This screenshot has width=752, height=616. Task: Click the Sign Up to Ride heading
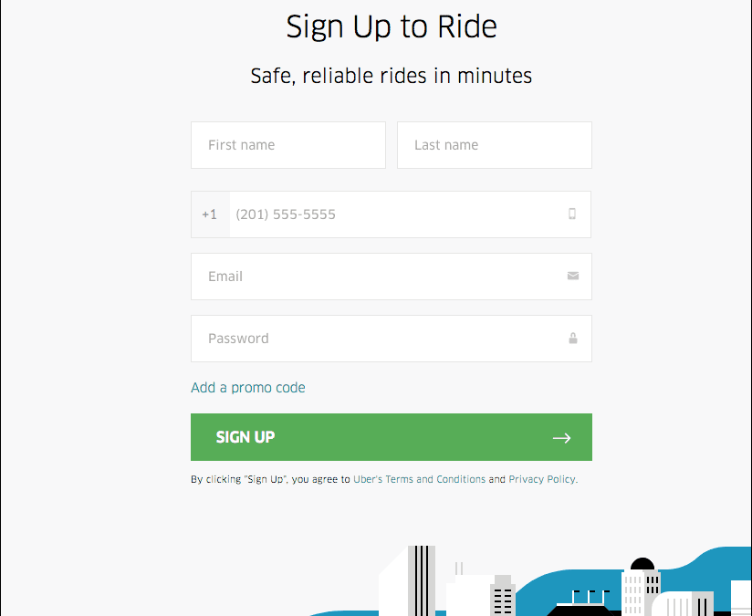[392, 26]
